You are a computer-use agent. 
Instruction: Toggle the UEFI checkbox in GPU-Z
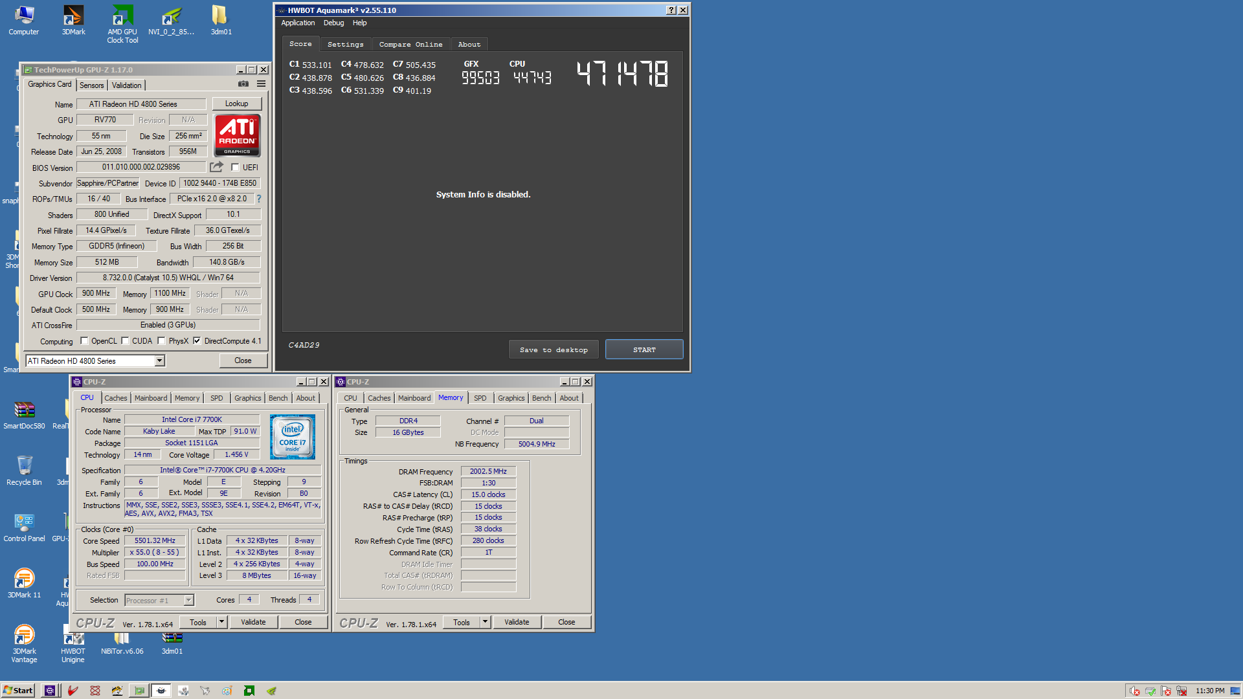point(236,168)
